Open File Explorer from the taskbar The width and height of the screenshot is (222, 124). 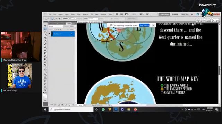tap(129, 109)
